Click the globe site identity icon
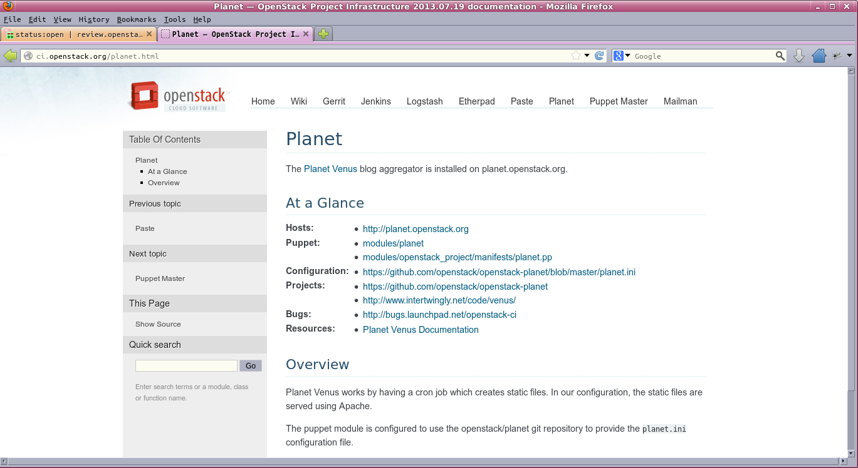This screenshot has width=858, height=468. pyautogui.click(x=28, y=56)
